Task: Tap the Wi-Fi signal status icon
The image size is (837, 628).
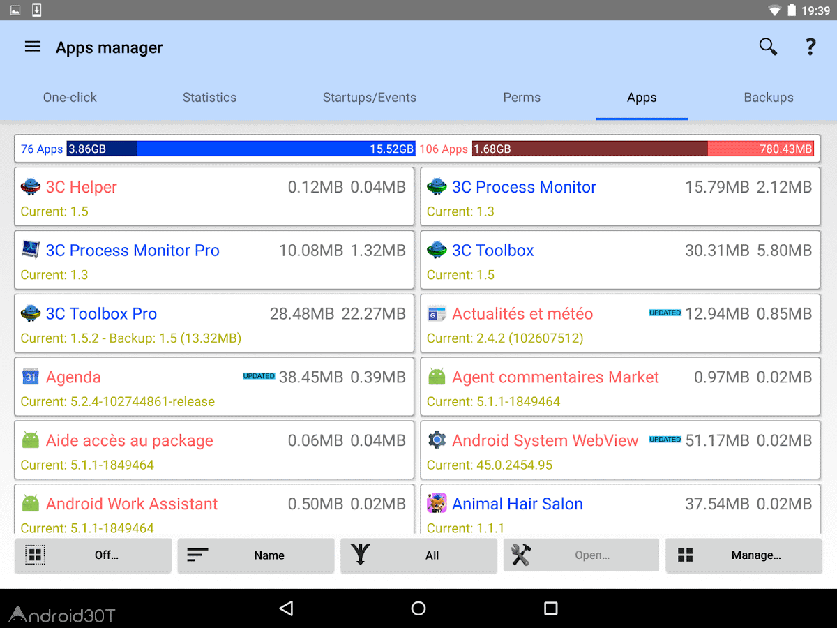Action: click(x=774, y=10)
